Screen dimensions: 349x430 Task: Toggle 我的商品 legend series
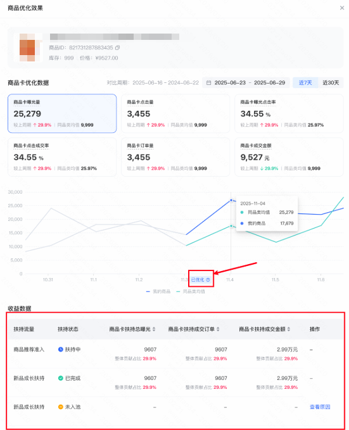pyautogui.click(x=158, y=291)
